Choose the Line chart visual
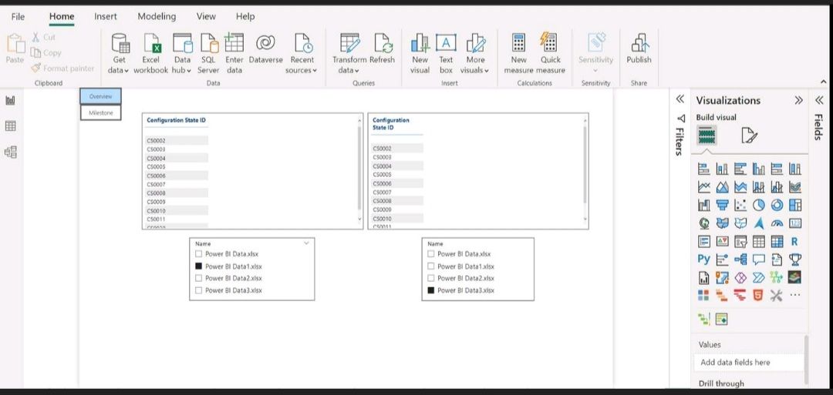 pyautogui.click(x=704, y=186)
